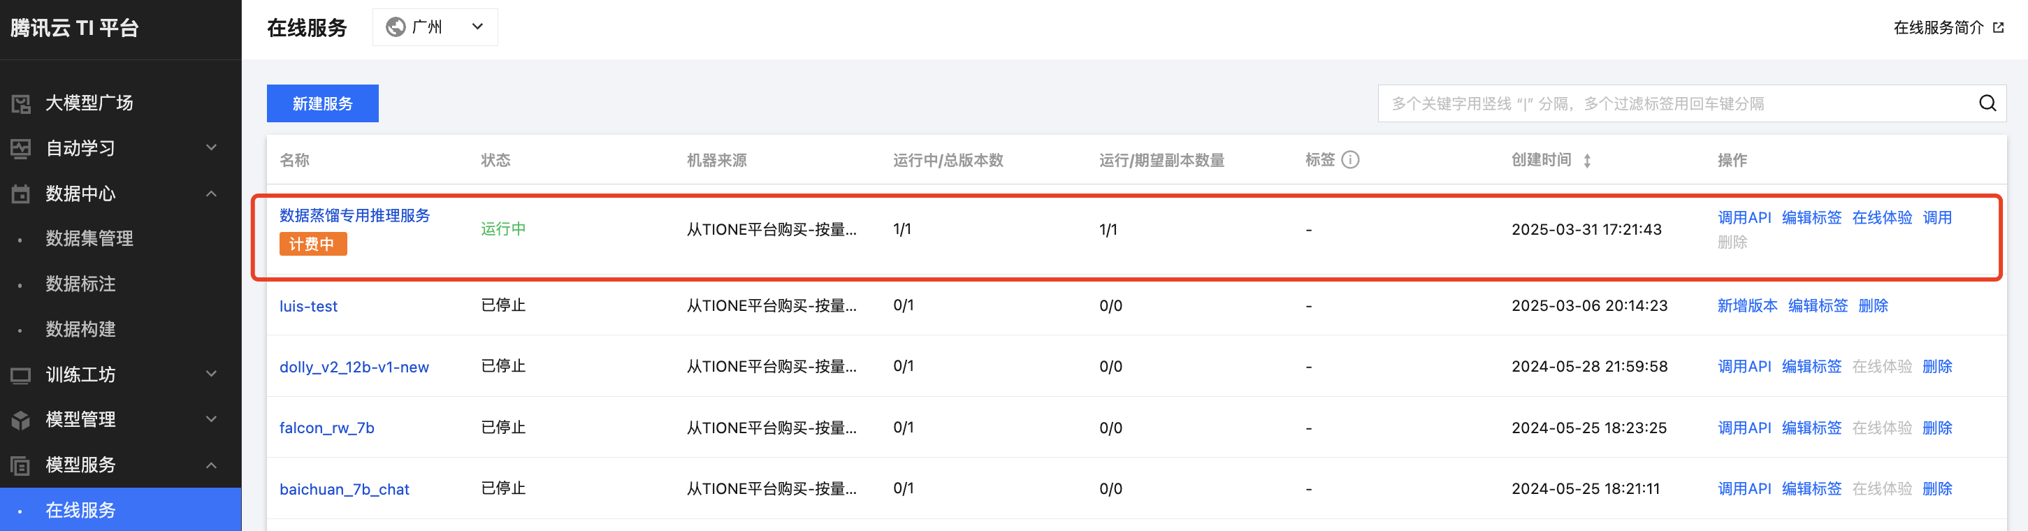
Task: Click the 自动学习 sidebar icon
Action: 20,149
